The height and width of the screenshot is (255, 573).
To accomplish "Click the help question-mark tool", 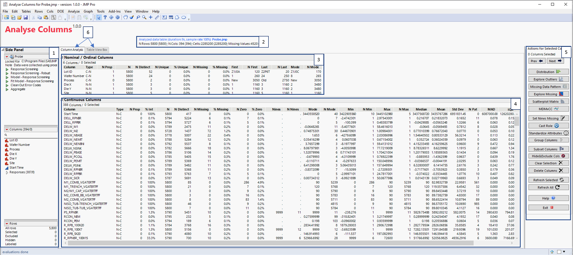I will pyautogui.click(x=105, y=17).
